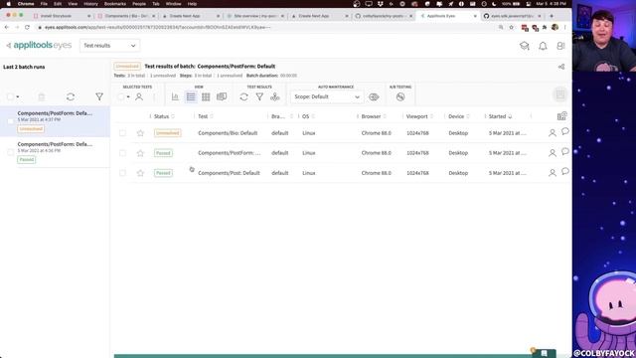Open the Scope: Default dropdown
The width and height of the screenshot is (636, 358).
tap(327, 97)
